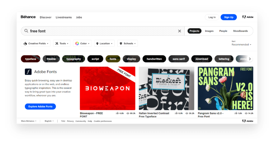Open the Jobs page
Screen dimensions: 274x145
79,17
